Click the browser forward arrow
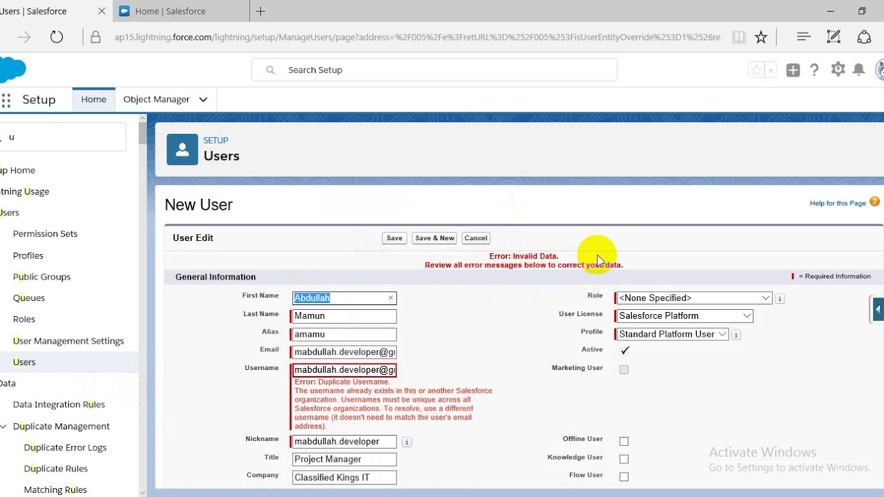 point(24,37)
